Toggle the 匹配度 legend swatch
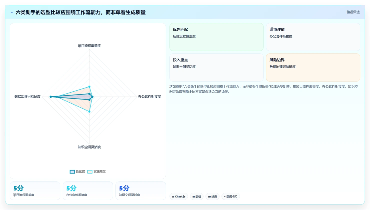Image resolution: width=370 pixels, height=210 pixels. [72, 171]
